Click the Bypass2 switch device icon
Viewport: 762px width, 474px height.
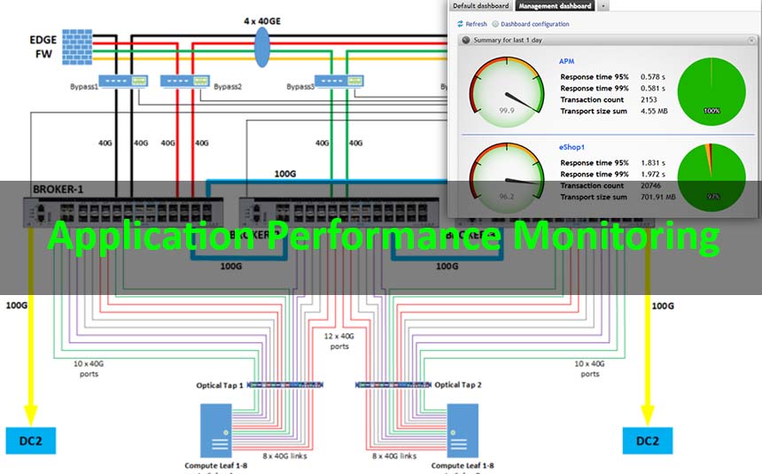pyautogui.click(x=185, y=81)
